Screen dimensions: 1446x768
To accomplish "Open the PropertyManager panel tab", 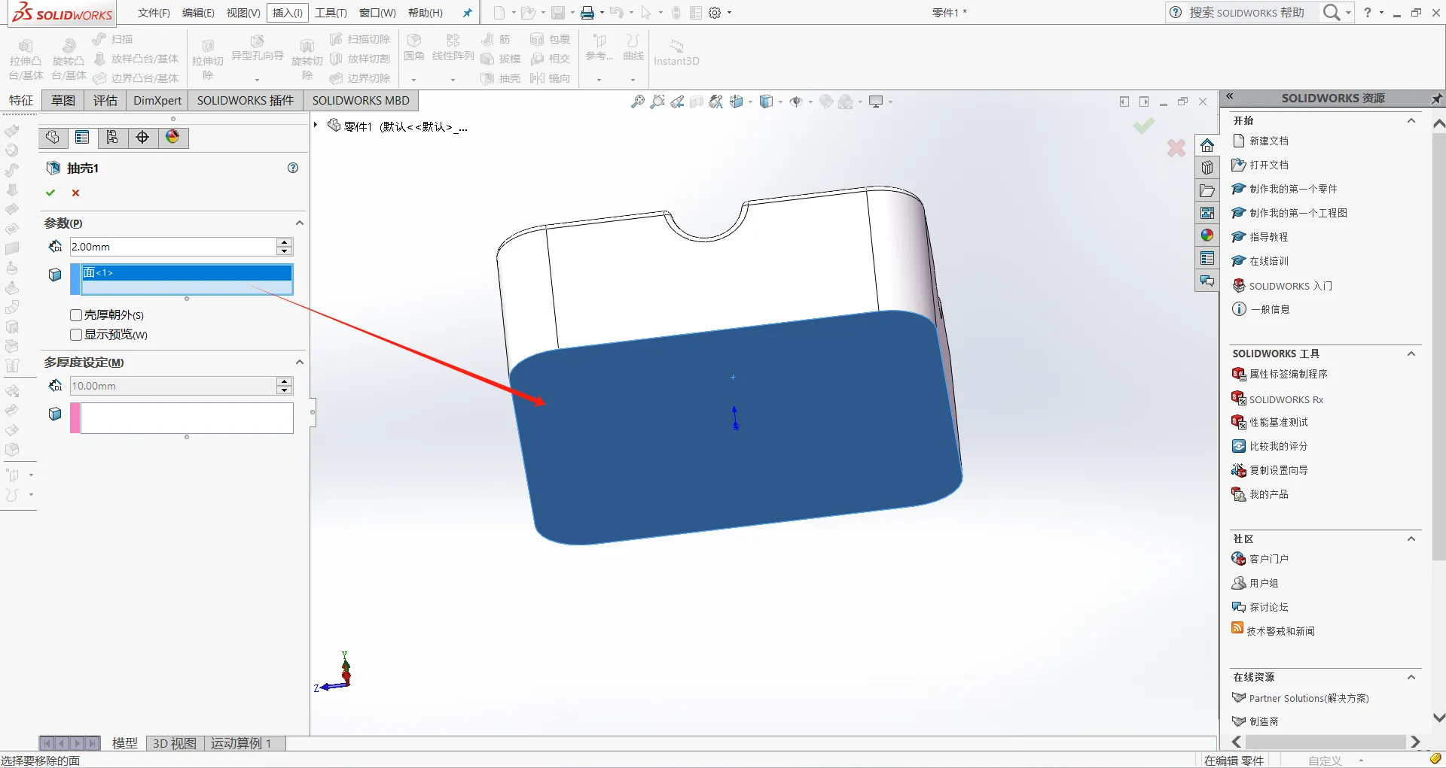I will (82, 137).
